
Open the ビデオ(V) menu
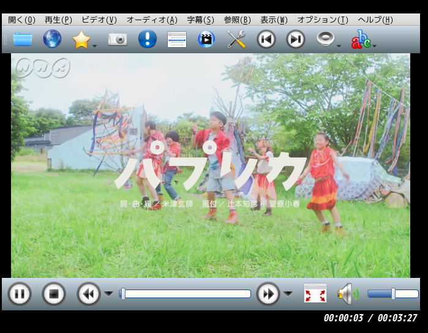(x=99, y=20)
